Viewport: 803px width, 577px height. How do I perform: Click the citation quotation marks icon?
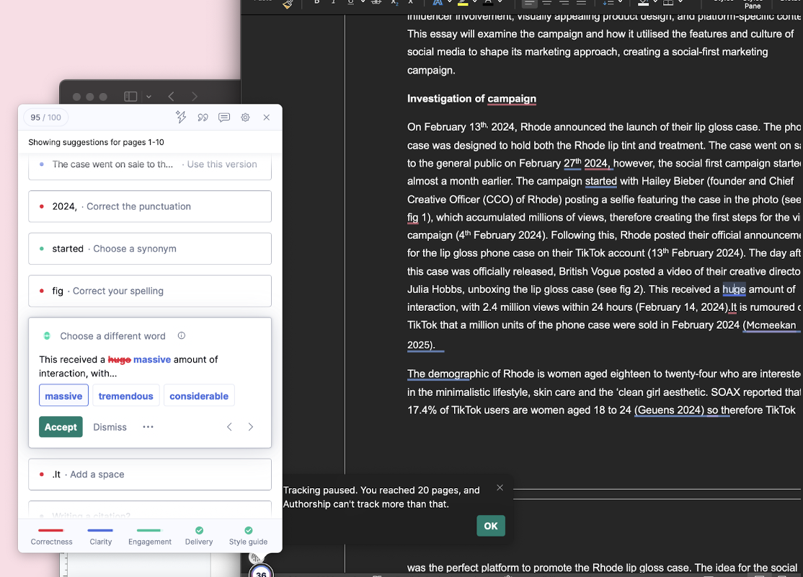coord(203,118)
